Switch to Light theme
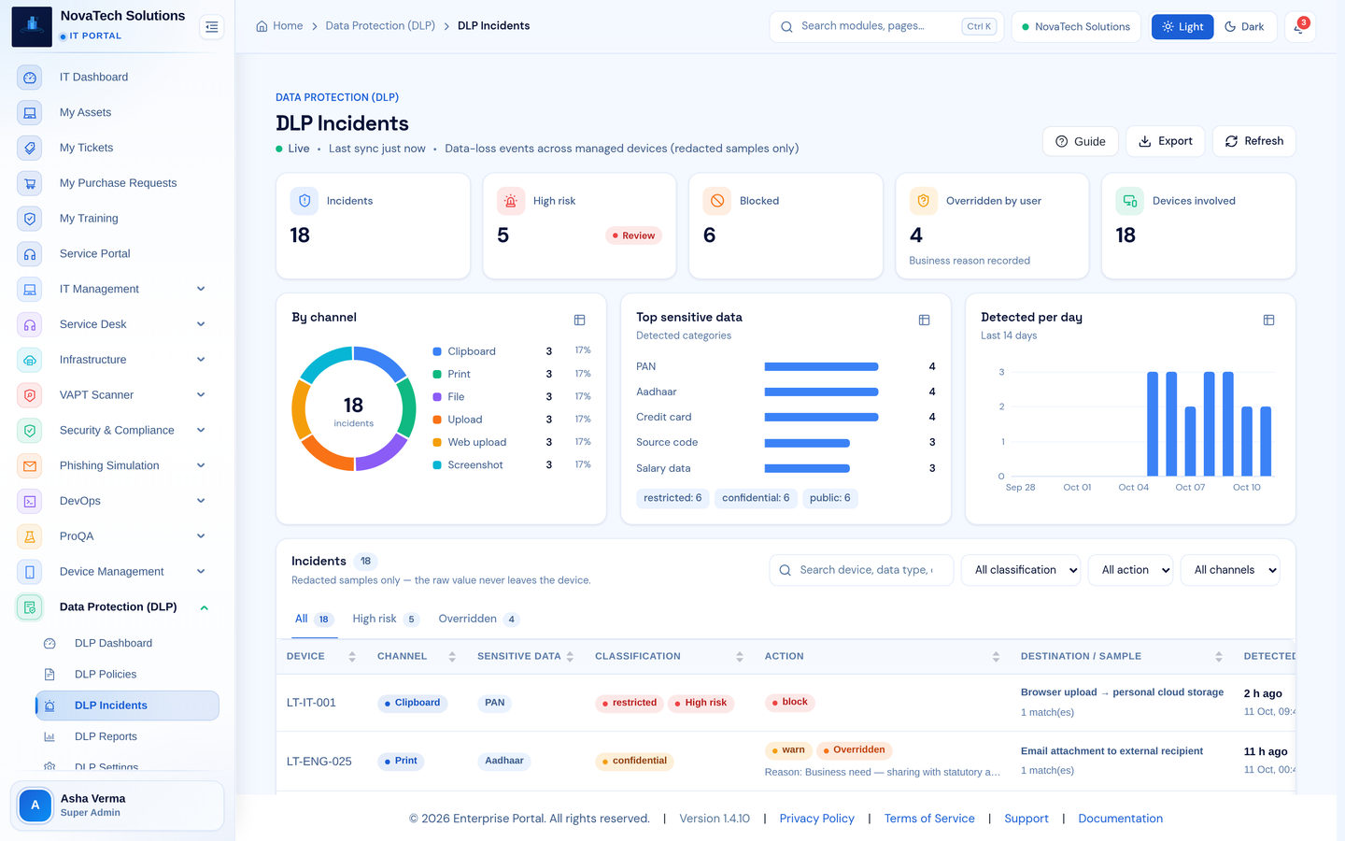 1182,27
